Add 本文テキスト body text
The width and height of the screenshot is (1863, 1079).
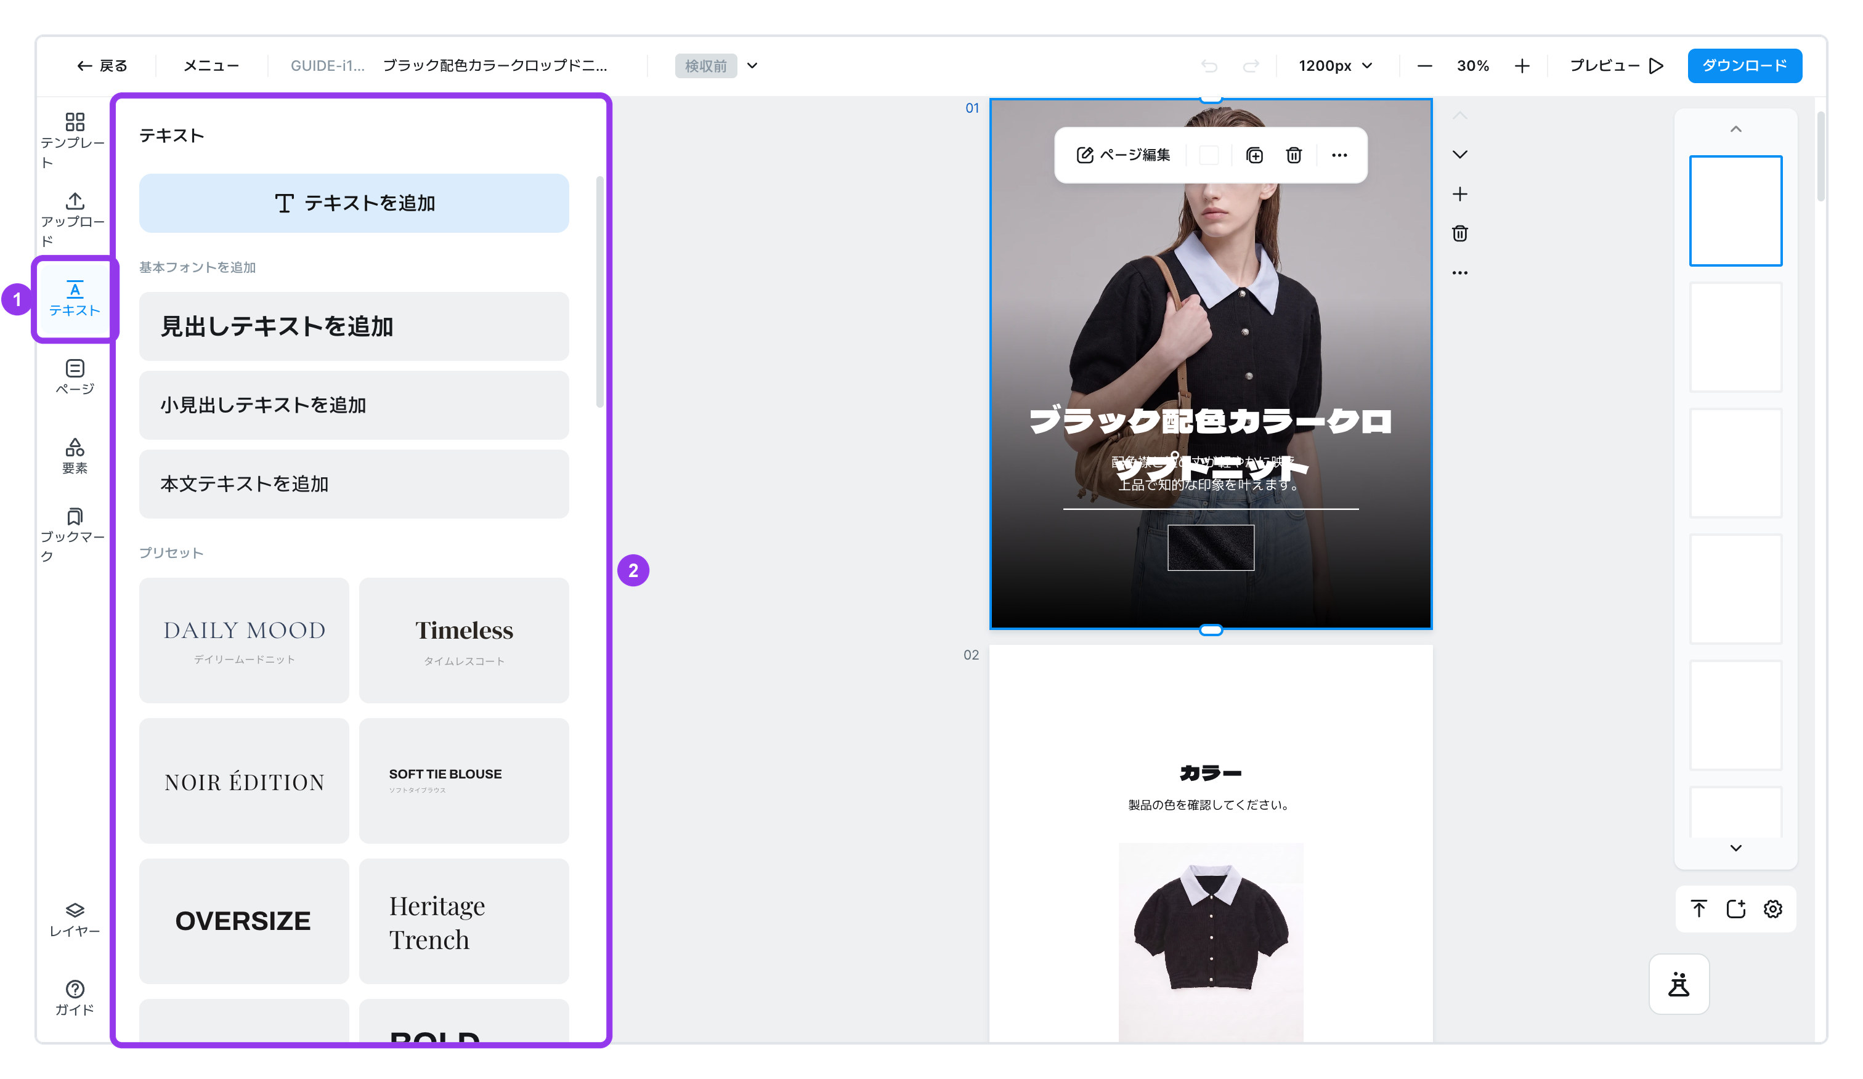coord(354,484)
